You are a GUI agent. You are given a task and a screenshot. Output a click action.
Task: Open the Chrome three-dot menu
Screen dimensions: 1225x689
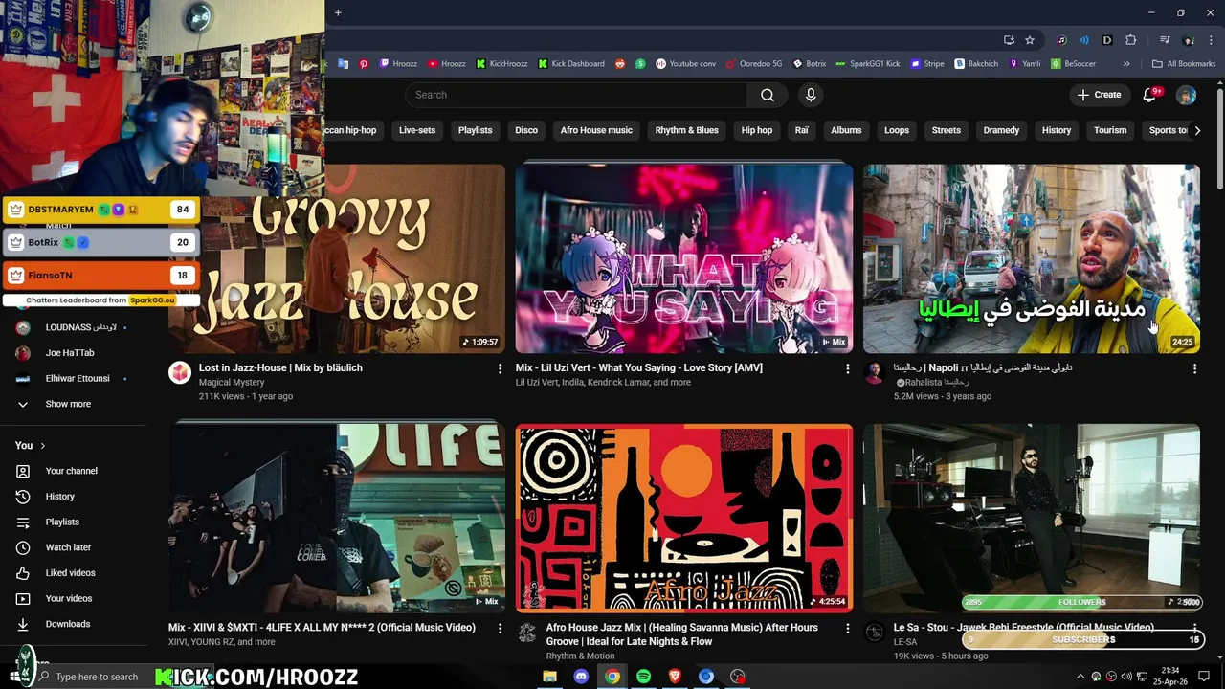coord(1211,40)
